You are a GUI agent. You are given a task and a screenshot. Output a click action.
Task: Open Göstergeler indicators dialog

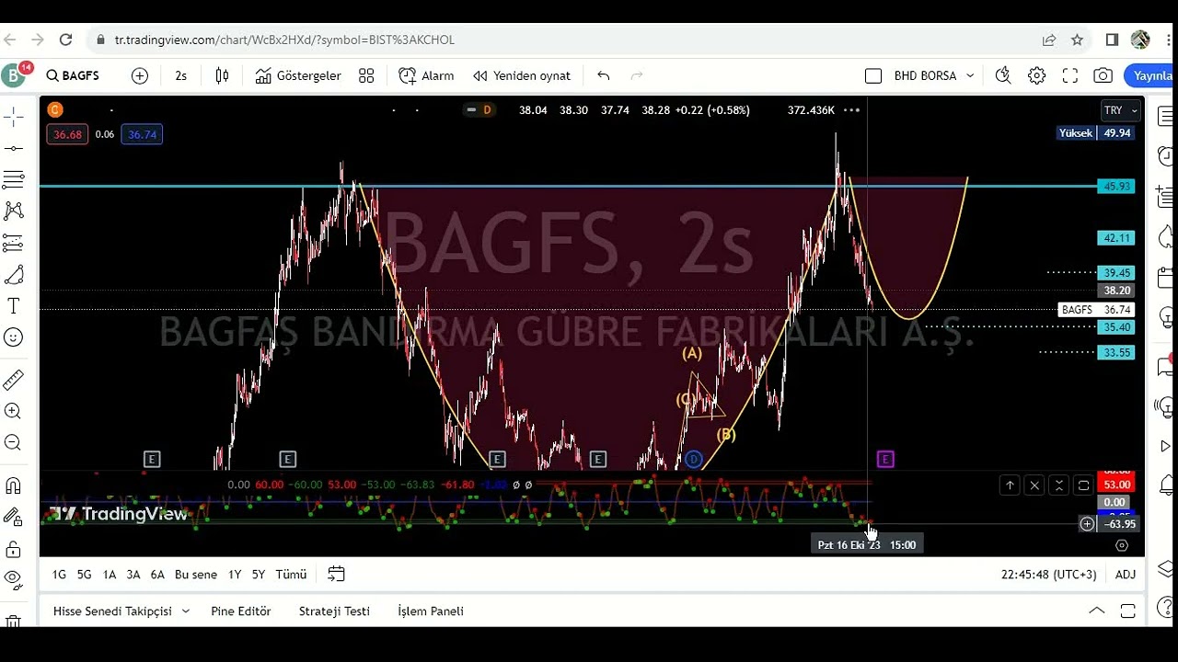coord(298,75)
